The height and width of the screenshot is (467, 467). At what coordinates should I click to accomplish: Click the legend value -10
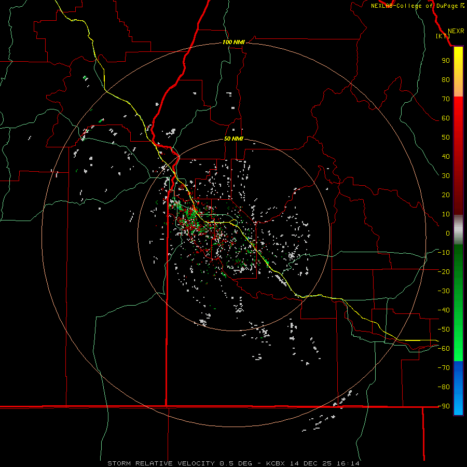coord(444,253)
